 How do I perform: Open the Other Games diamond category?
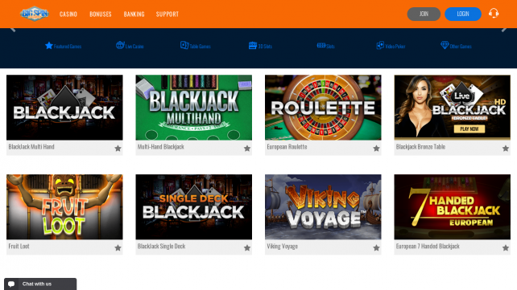[x=456, y=46]
